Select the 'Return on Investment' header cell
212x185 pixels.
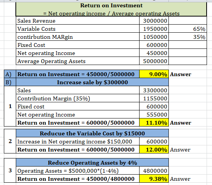click(x=111, y=9)
